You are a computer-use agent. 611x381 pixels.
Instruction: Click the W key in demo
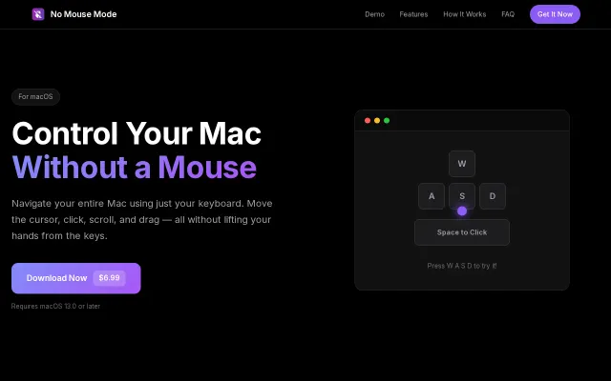pyautogui.click(x=462, y=164)
